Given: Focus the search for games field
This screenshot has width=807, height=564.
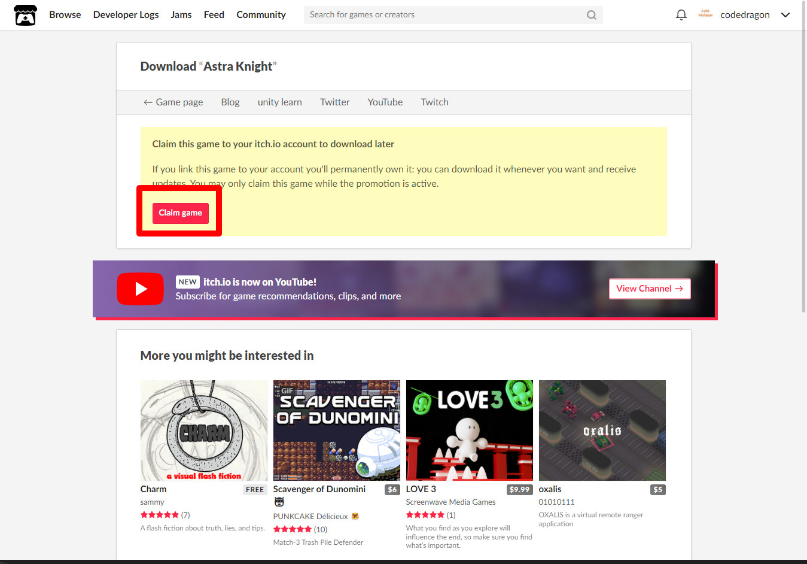Looking at the screenshot, I should tap(453, 15).
